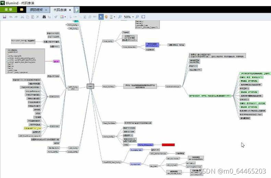Select the ADC_GetNewSample node
The image size is (271, 178).
point(158,153)
